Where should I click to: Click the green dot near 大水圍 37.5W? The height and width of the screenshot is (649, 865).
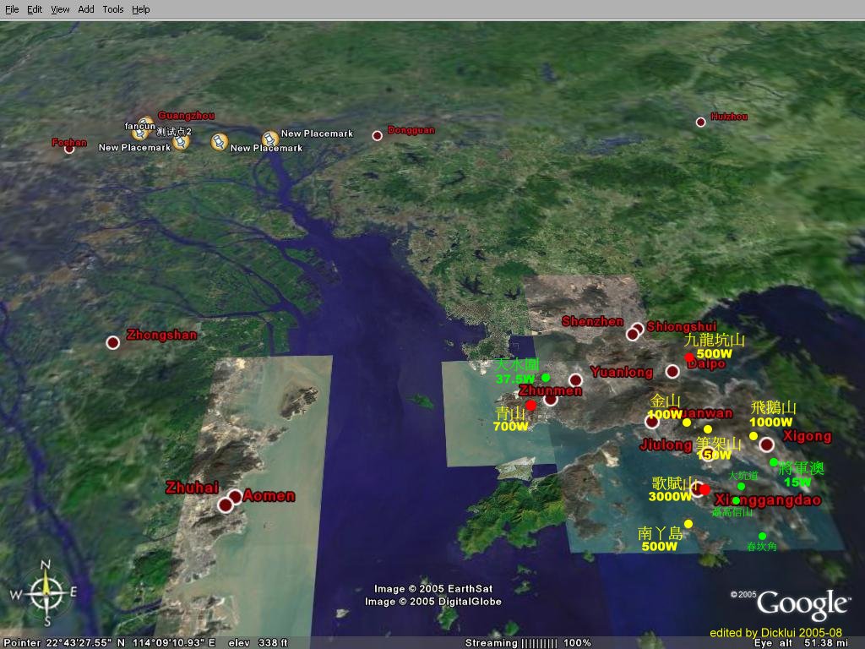tap(546, 377)
